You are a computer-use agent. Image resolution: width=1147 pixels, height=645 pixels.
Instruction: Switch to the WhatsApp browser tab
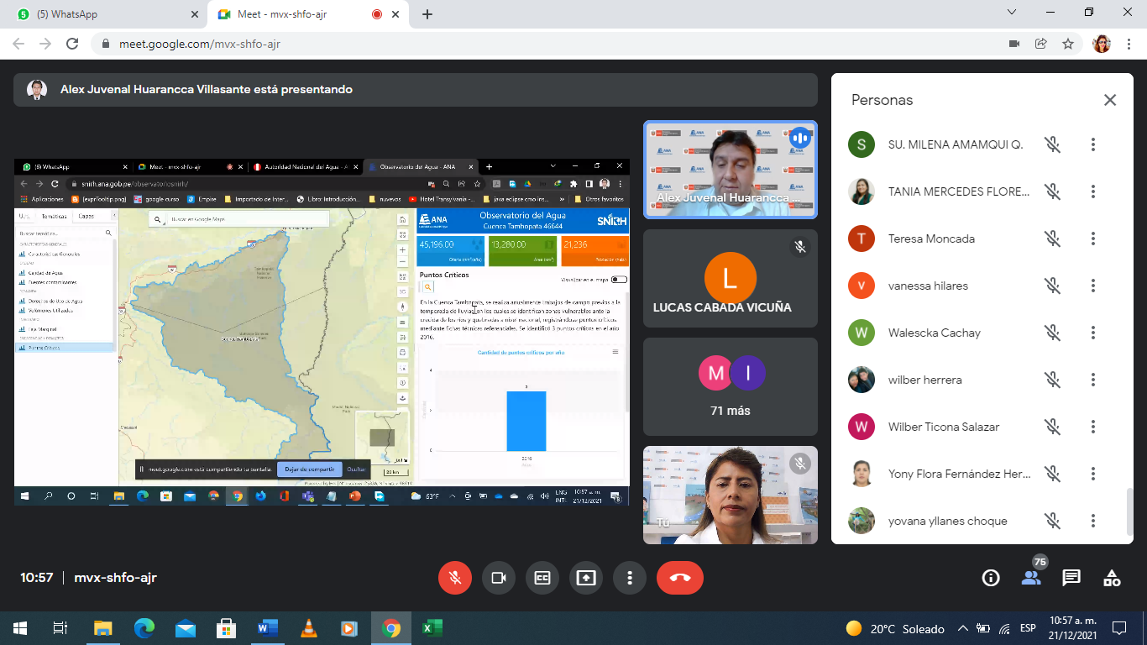point(107,14)
